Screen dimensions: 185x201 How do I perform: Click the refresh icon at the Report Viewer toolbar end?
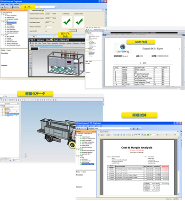pyautogui.click(x=175, y=135)
